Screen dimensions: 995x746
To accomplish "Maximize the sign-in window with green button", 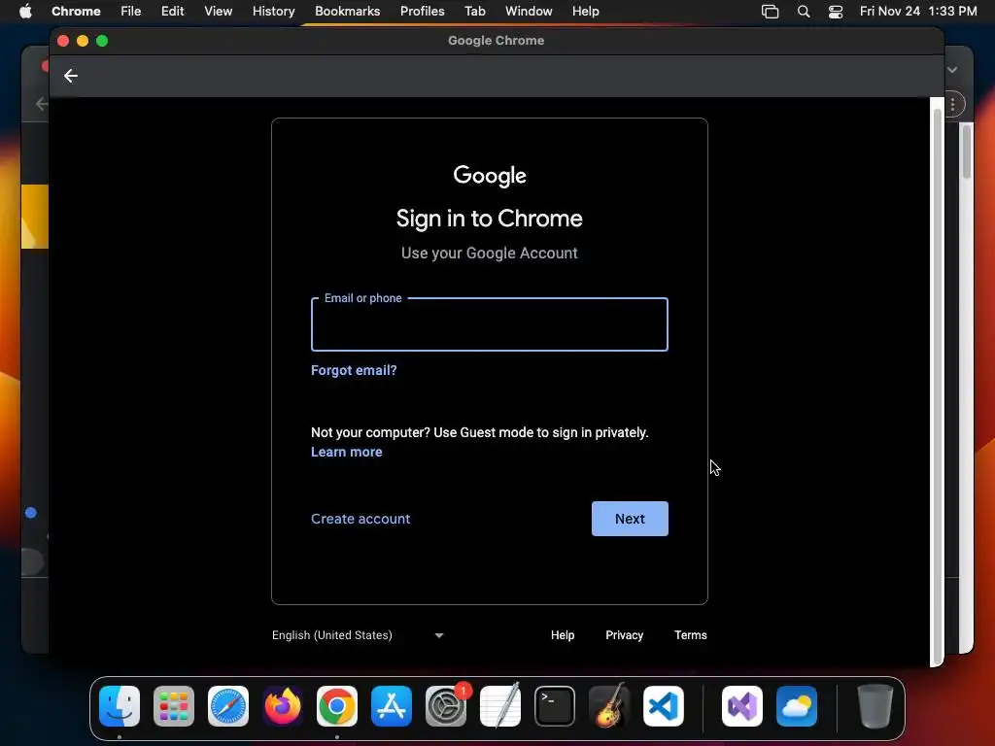I will coord(102,41).
